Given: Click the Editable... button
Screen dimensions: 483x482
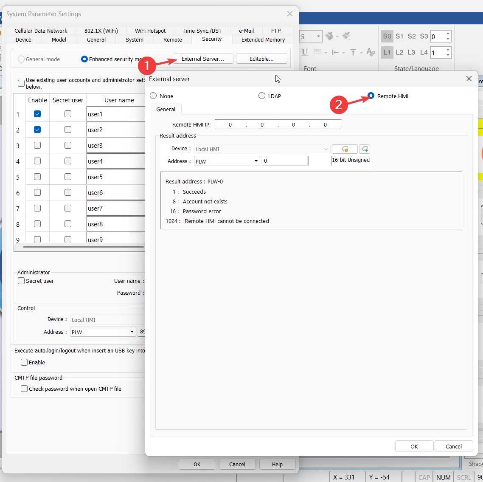Looking at the screenshot, I should click(x=261, y=59).
